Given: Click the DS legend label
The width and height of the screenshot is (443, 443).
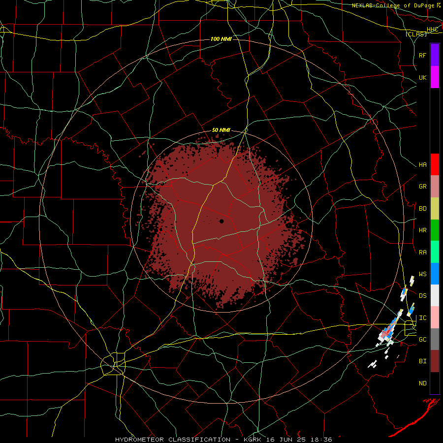Looking at the screenshot, I should [x=422, y=296].
